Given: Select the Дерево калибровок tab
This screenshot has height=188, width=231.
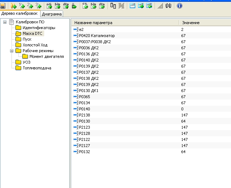Looking at the screenshot, I should pyautogui.click(x=19, y=14).
